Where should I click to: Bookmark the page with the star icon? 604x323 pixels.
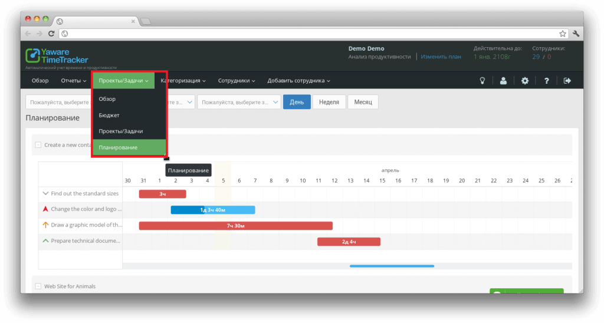click(563, 34)
